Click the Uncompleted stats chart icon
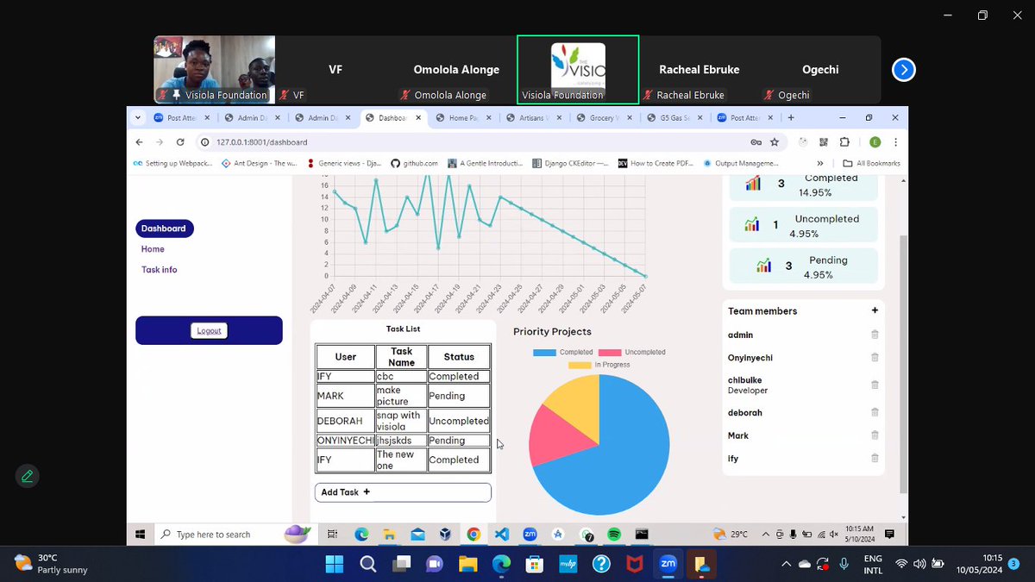This screenshot has height=582, width=1035. (752, 225)
